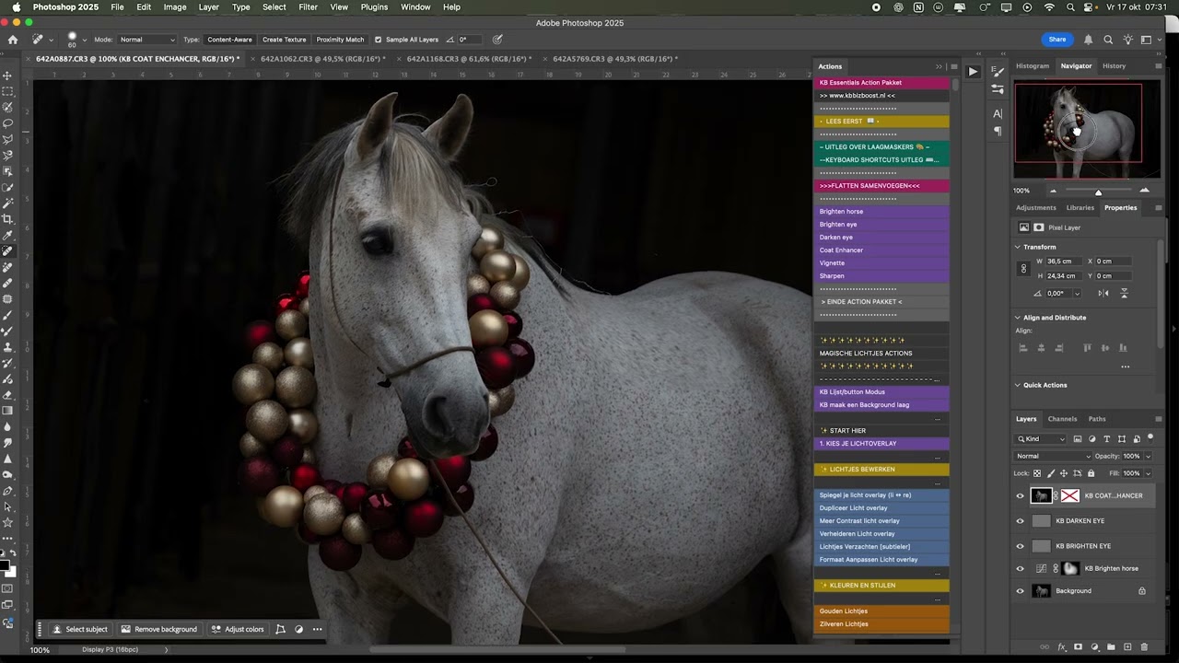Delete the selected layer

(1144, 647)
